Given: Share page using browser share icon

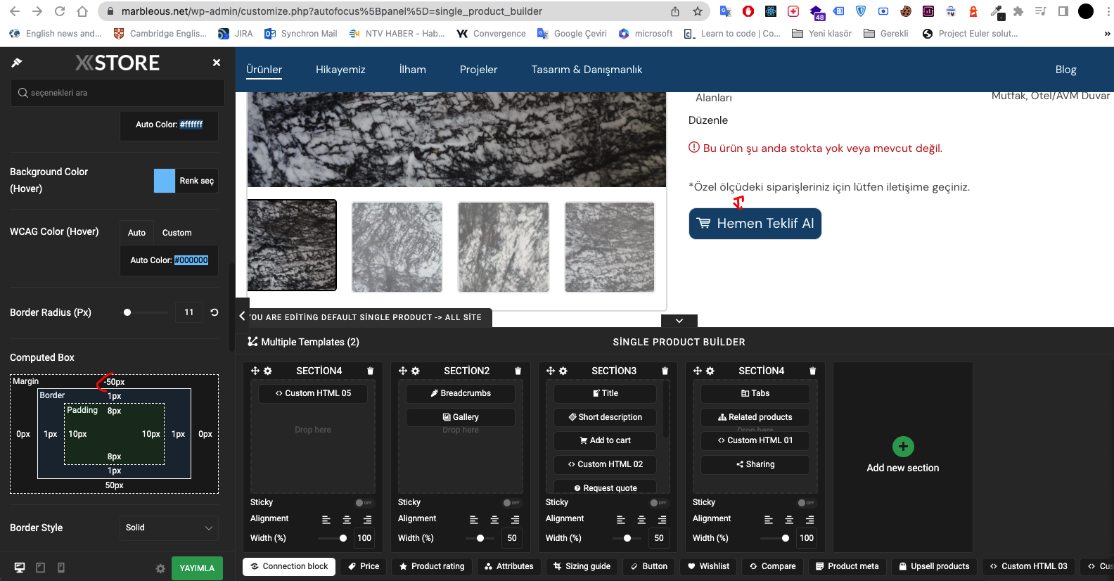Looking at the screenshot, I should [x=675, y=11].
